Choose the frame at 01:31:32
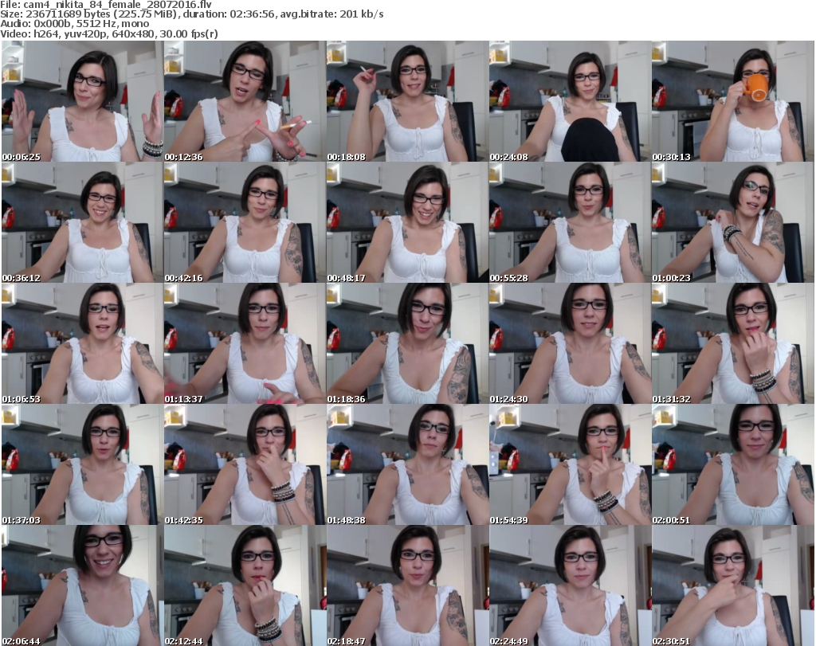Image resolution: width=816 pixels, height=646 pixels. click(733, 343)
